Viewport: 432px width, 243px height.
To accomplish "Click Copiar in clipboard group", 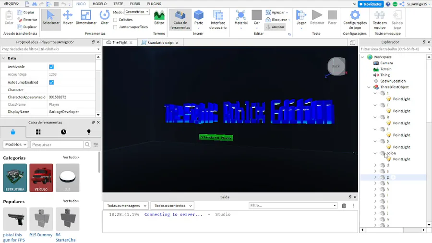I will tap(25, 12).
